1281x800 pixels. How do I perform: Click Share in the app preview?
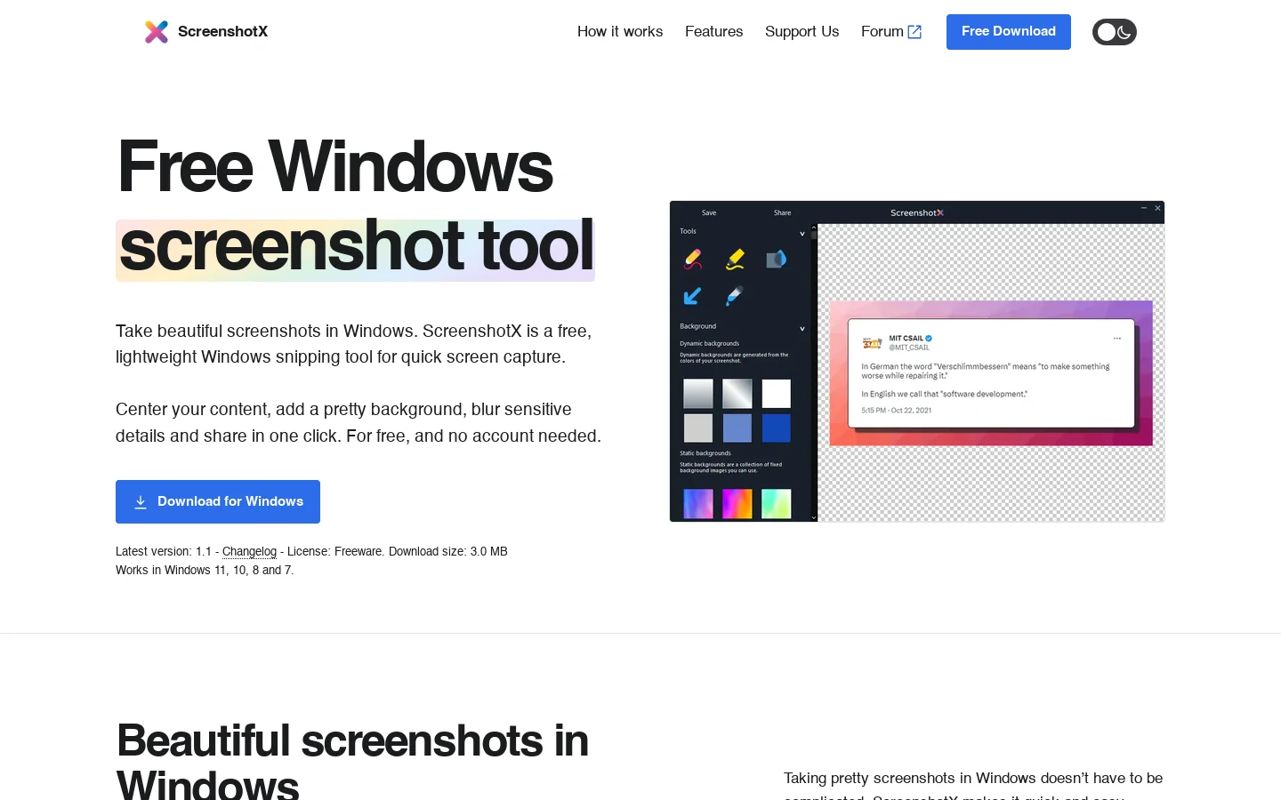pos(782,212)
